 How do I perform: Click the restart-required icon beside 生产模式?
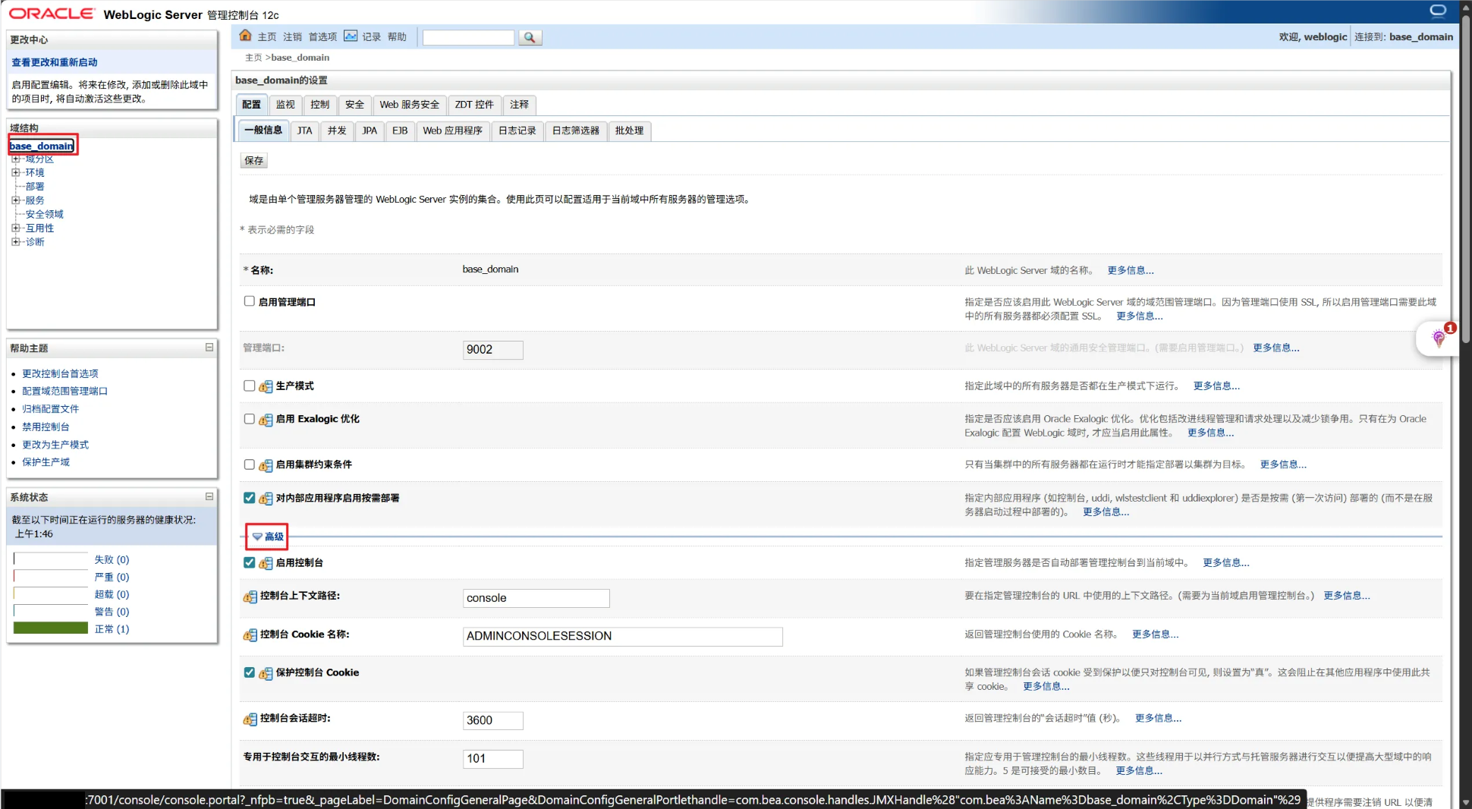[266, 386]
